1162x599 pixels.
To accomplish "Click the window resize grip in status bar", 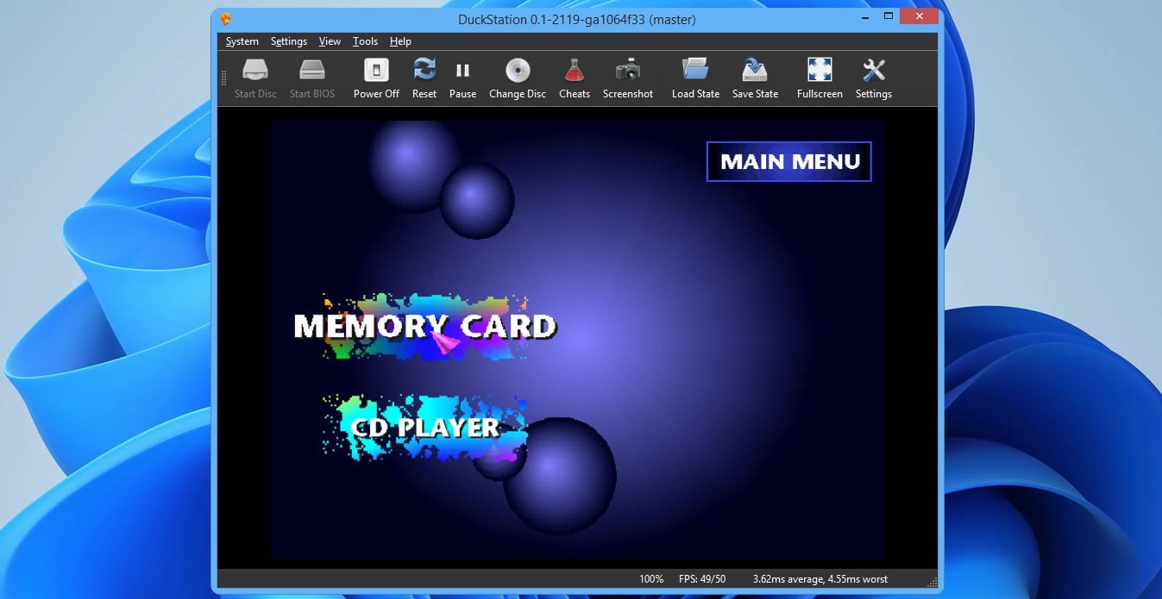I will pos(932,581).
